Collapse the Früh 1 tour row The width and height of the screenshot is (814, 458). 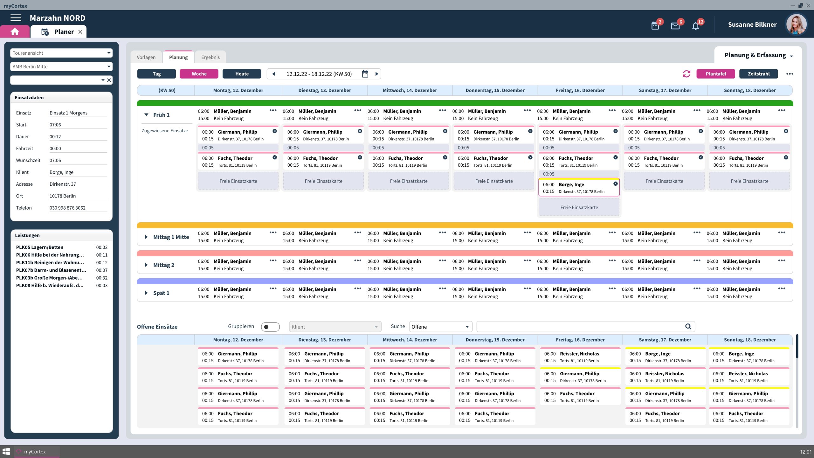tap(146, 115)
